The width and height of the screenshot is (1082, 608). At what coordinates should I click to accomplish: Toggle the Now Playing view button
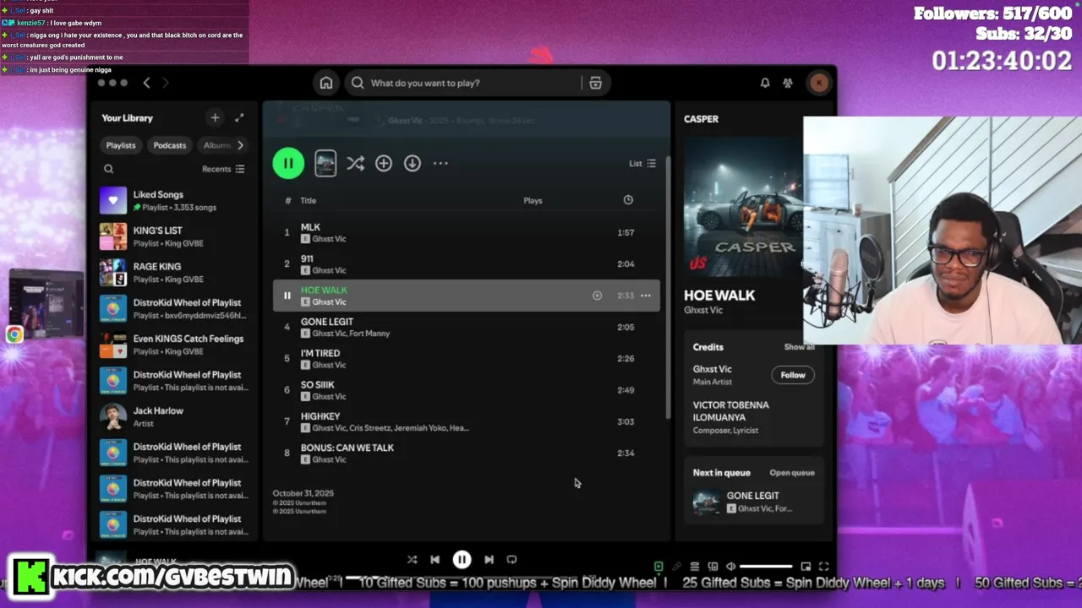click(658, 567)
